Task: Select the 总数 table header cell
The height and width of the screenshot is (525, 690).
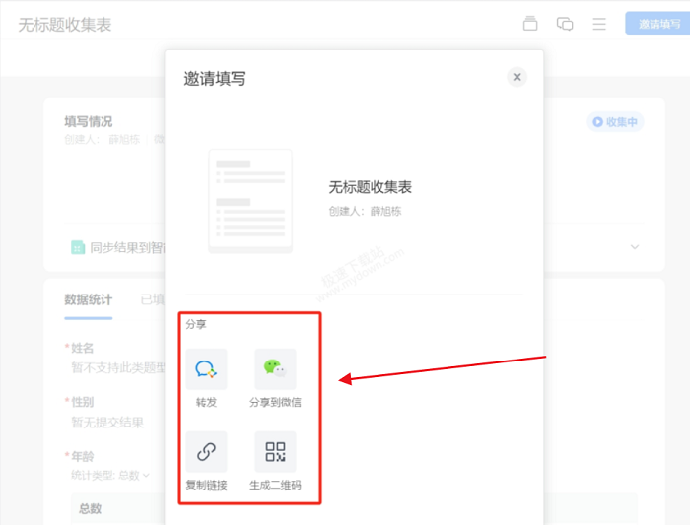Action: tap(90, 508)
